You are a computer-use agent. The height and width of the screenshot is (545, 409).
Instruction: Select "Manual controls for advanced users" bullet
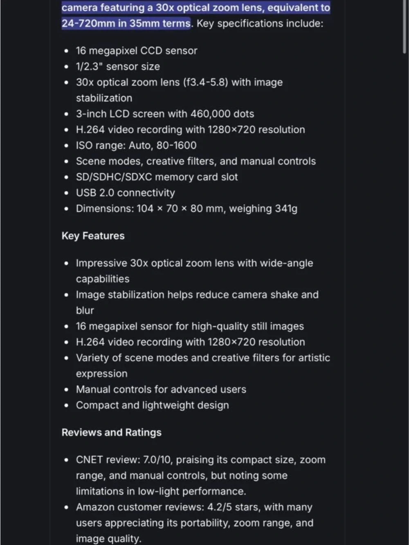161,390
